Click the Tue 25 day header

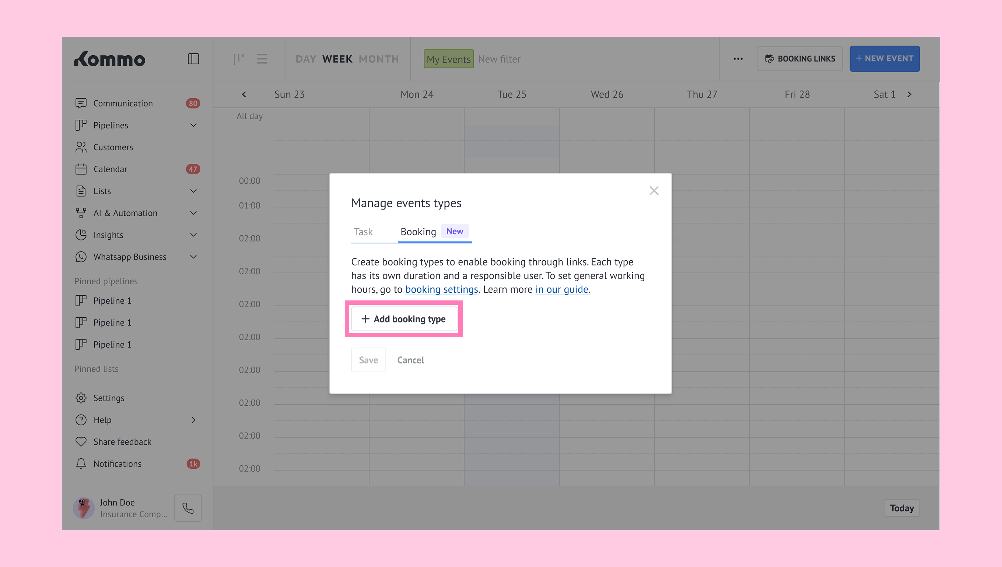click(x=512, y=94)
